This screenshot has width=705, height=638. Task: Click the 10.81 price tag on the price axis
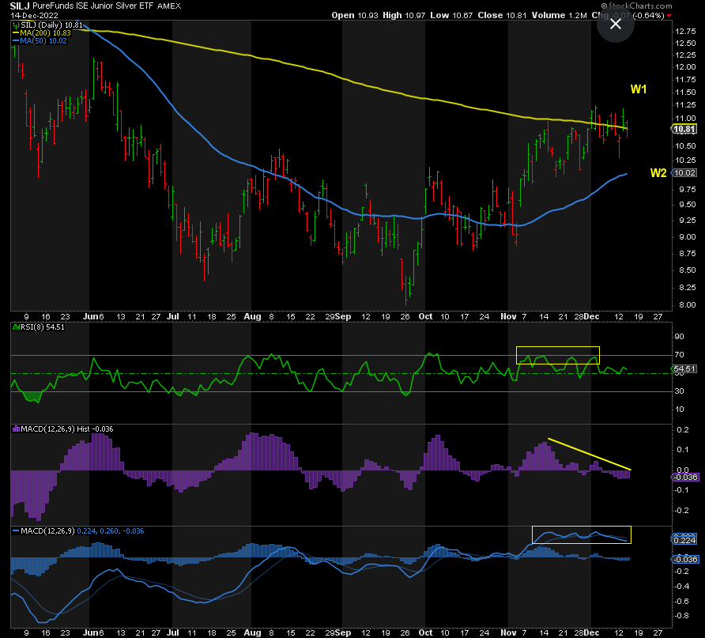point(684,129)
